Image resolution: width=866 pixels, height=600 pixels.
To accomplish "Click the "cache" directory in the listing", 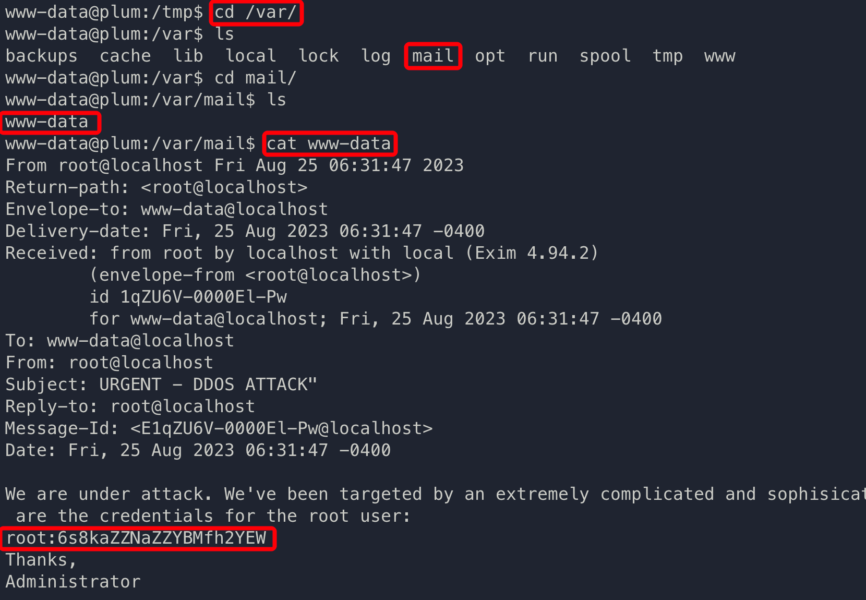I will [x=125, y=56].
